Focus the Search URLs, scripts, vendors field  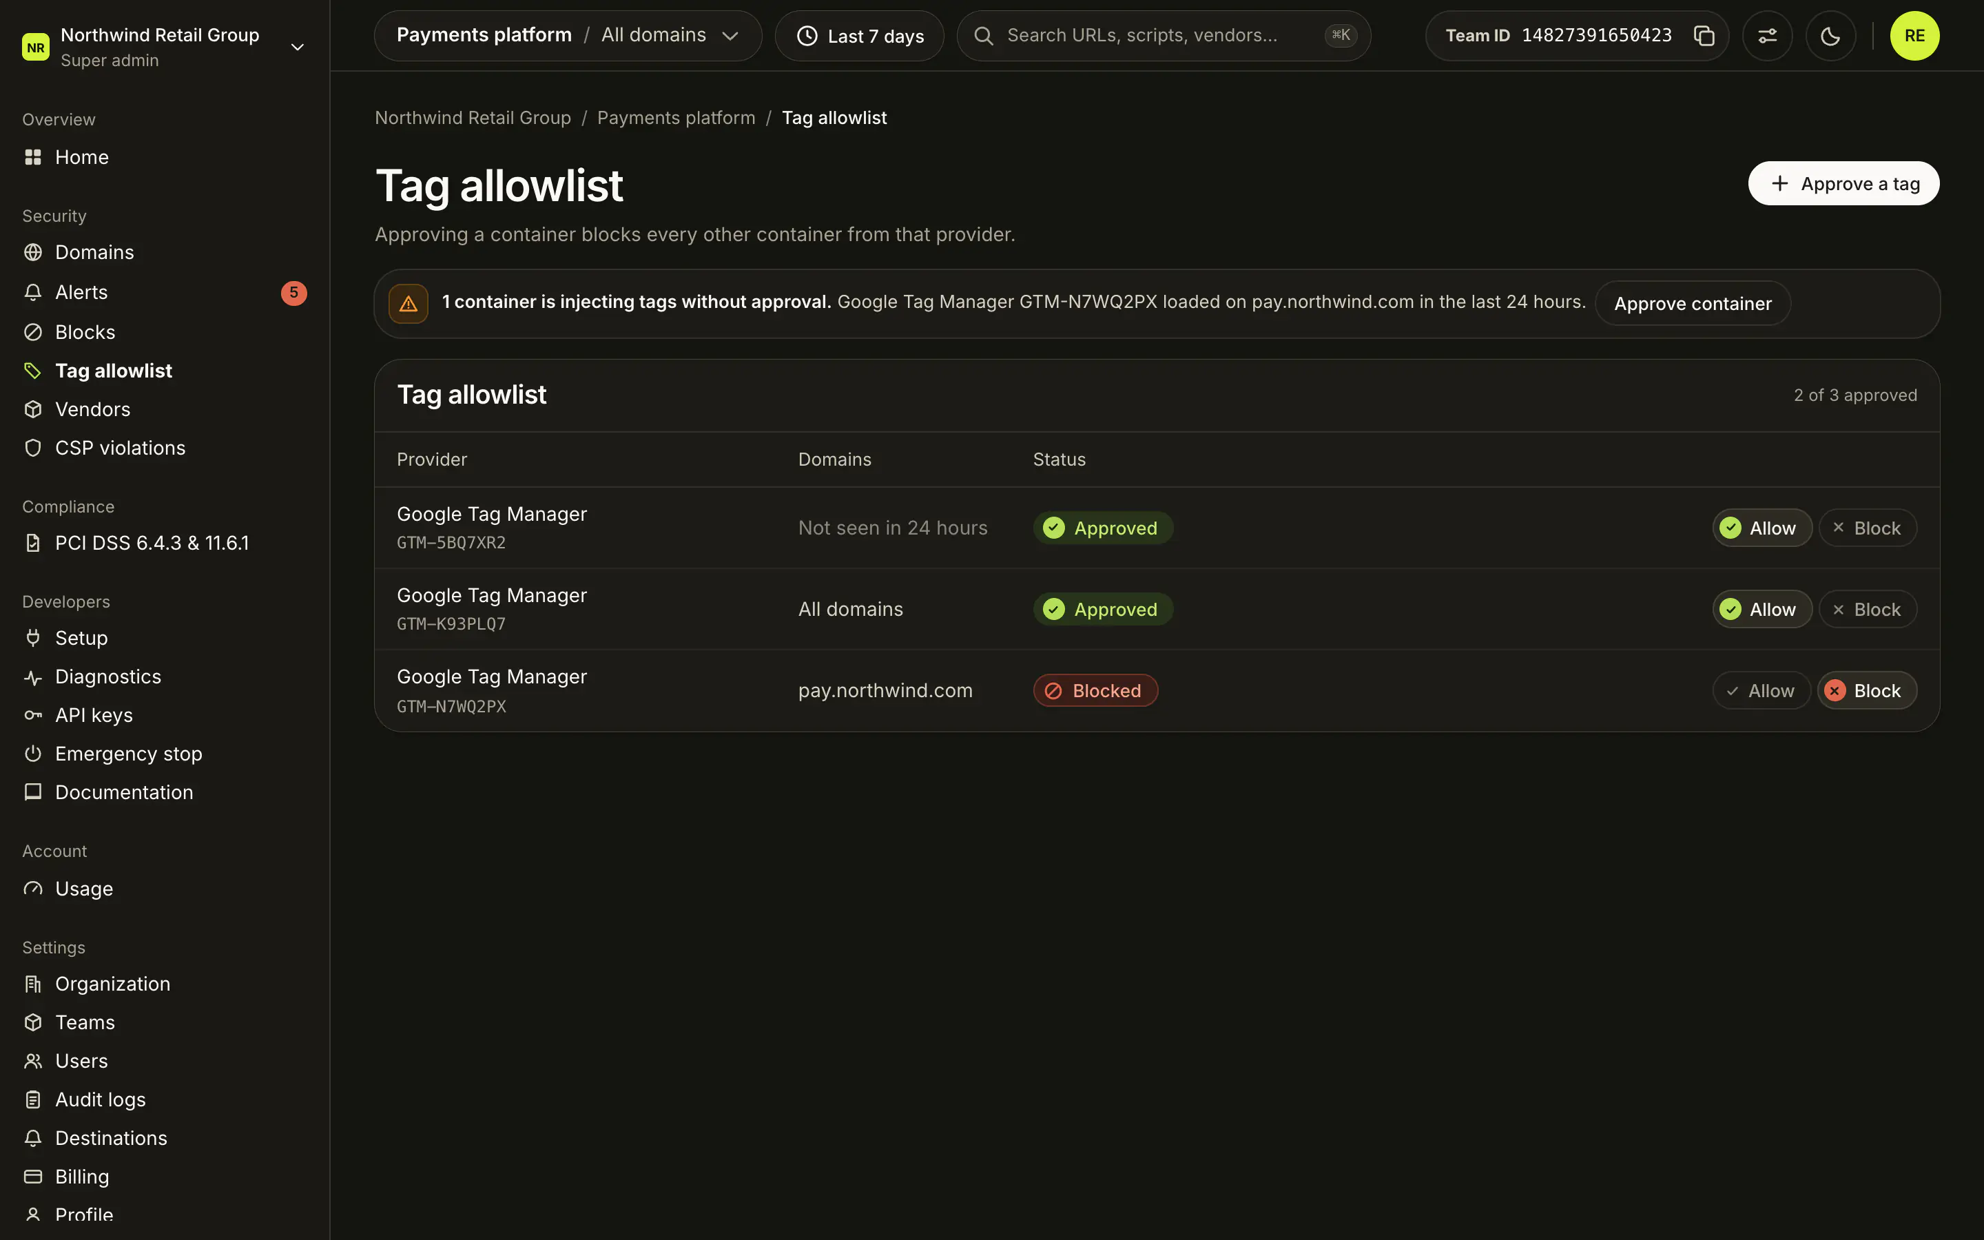click(1164, 36)
